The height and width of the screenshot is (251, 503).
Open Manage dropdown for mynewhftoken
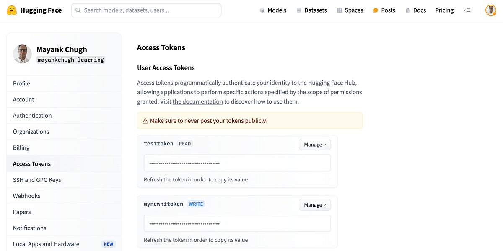click(315, 205)
